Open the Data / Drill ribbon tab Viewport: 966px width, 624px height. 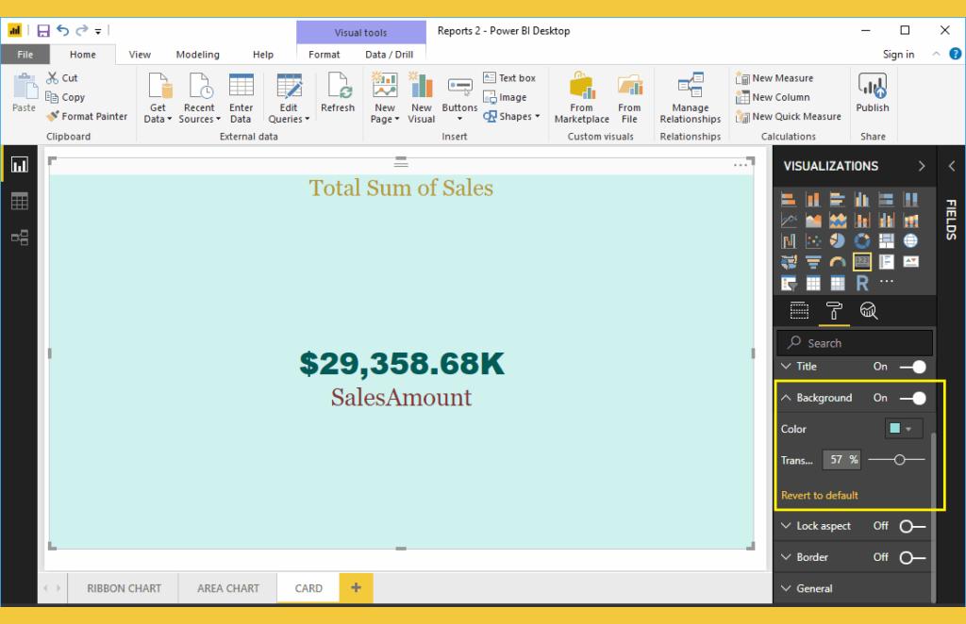click(390, 54)
